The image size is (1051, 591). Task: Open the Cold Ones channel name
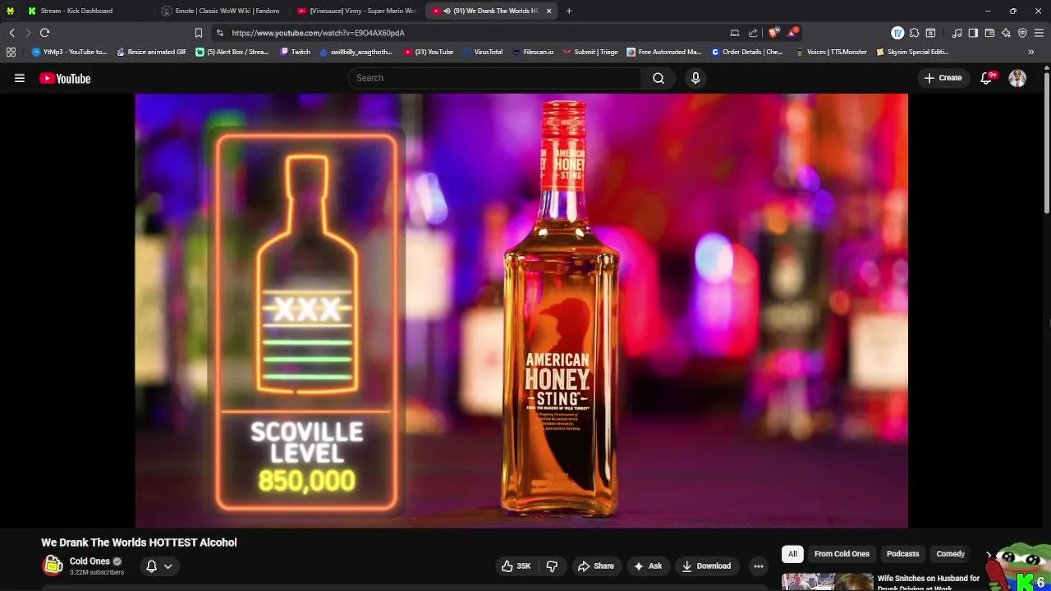click(89, 561)
